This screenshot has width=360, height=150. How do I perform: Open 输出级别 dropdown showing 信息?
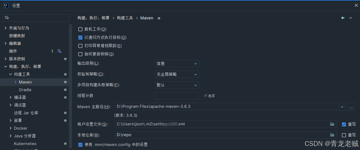(177, 63)
